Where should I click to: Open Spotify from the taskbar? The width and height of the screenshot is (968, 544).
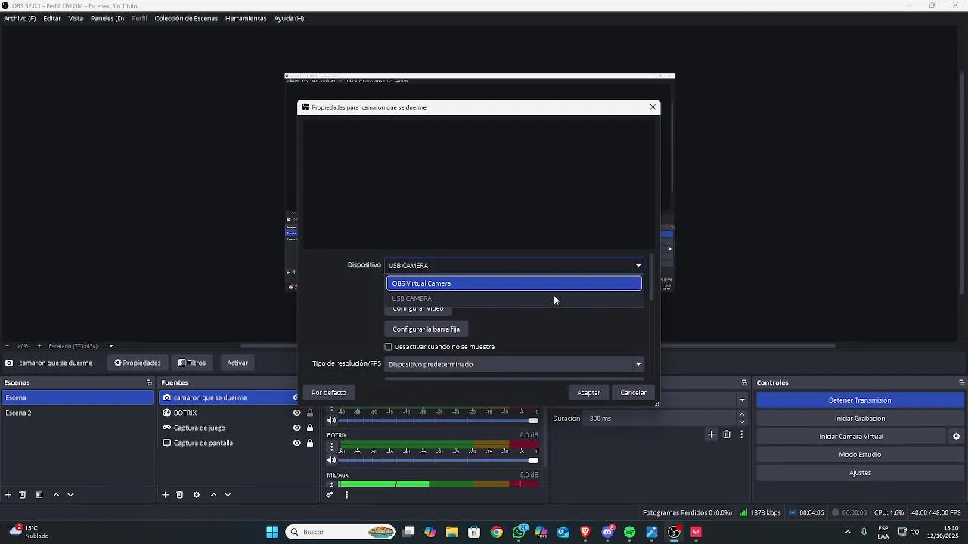[630, 532]
